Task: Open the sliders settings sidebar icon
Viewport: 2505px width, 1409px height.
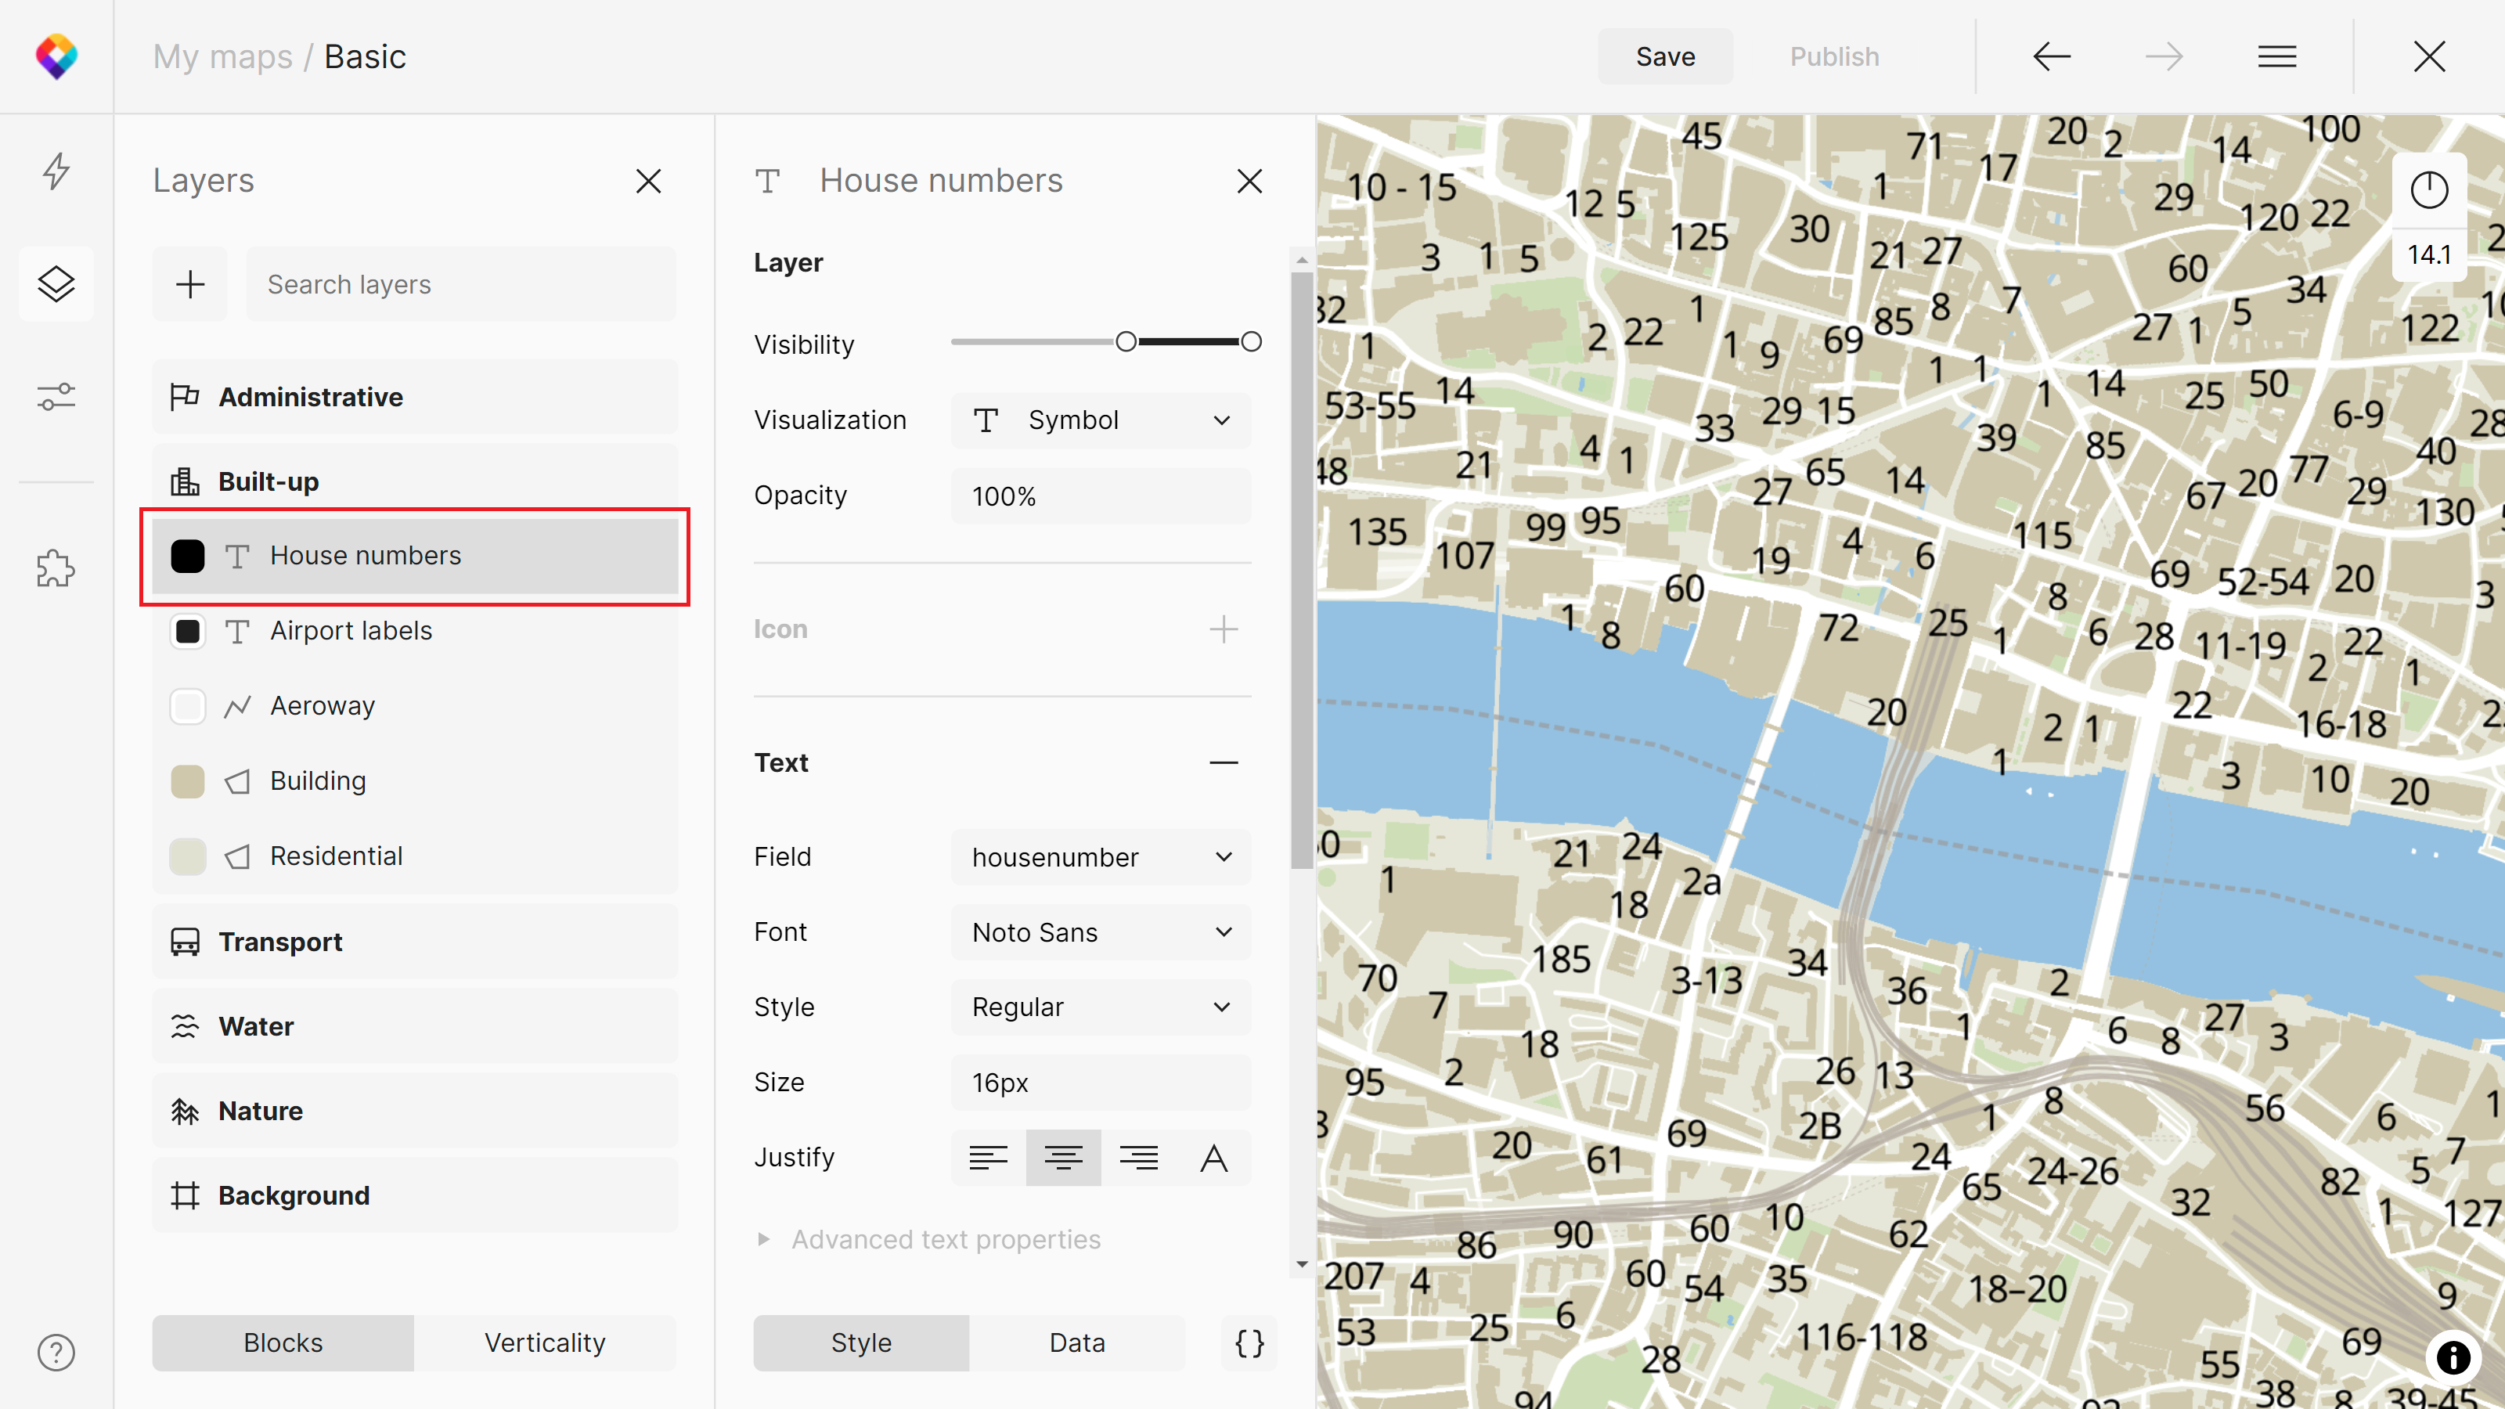Action: coord(56,397)
